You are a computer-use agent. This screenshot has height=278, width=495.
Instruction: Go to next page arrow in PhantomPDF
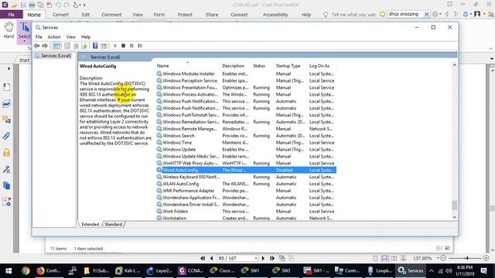coord(263,258)
